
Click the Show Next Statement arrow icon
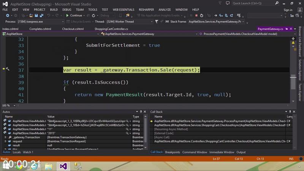click(x=215, y=16)
